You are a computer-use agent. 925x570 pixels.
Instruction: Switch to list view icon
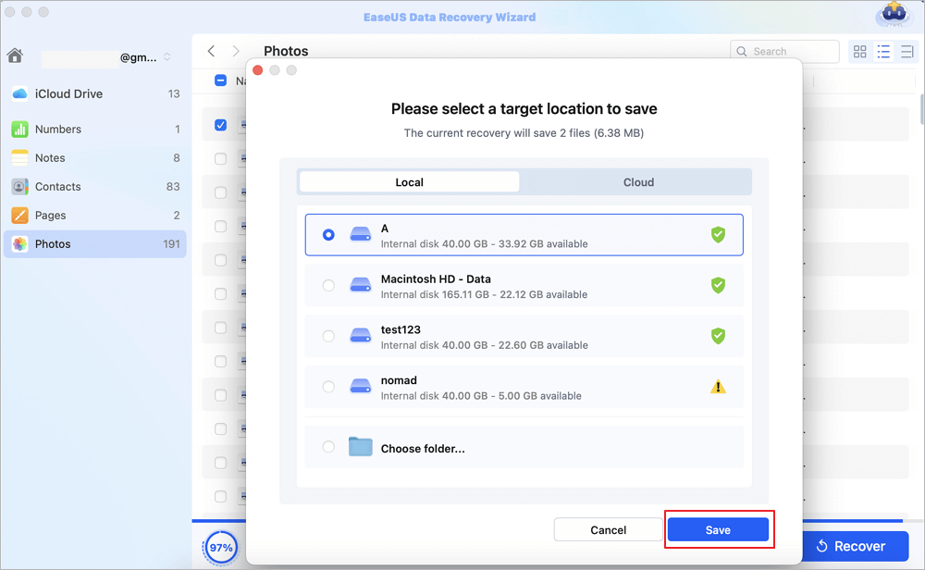tap(883, 52)
